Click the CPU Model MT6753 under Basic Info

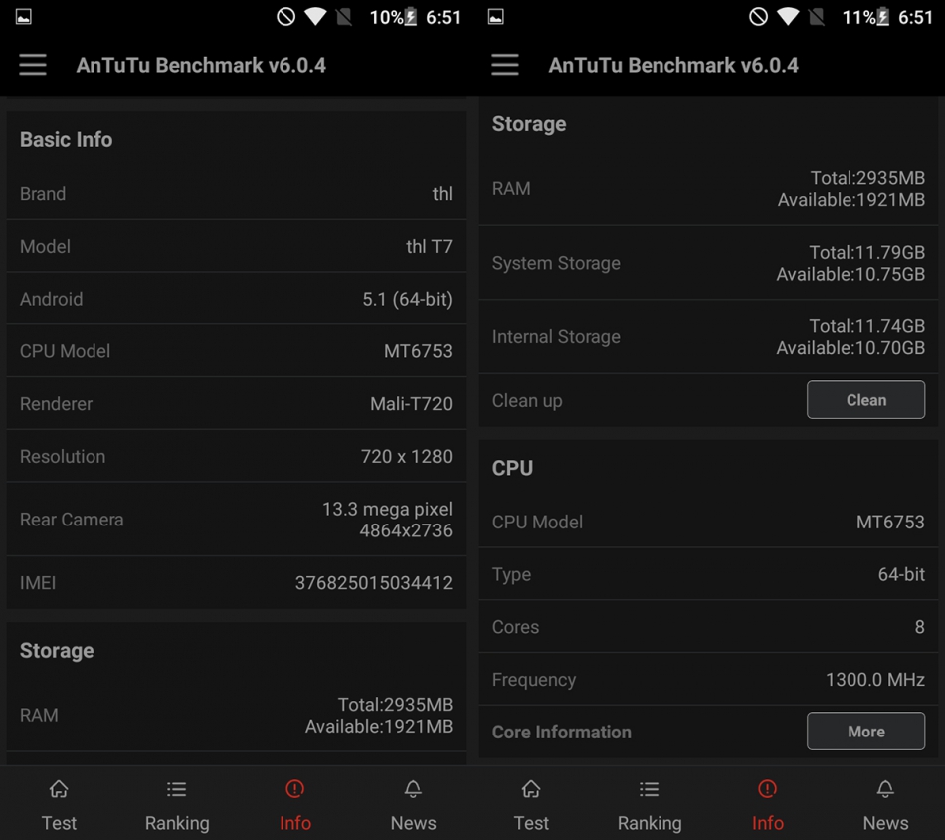coord(418,351)
